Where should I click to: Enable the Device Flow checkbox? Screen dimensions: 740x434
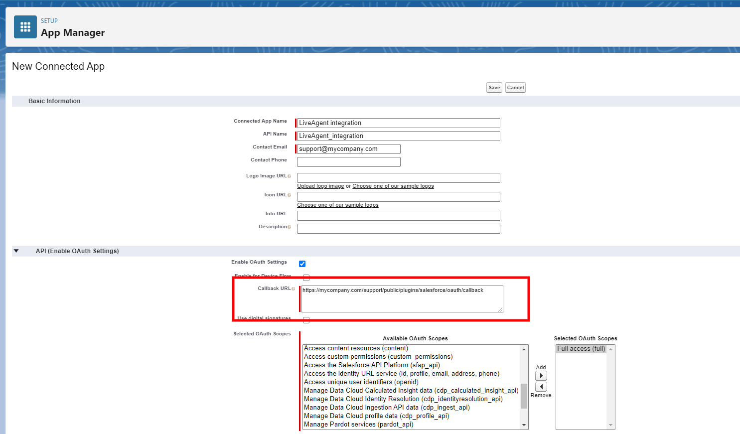pyautogui.click(x=306, y=278)
